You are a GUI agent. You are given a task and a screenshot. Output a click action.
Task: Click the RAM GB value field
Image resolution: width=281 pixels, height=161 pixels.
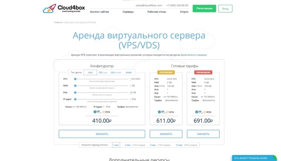tap(130, 86)
